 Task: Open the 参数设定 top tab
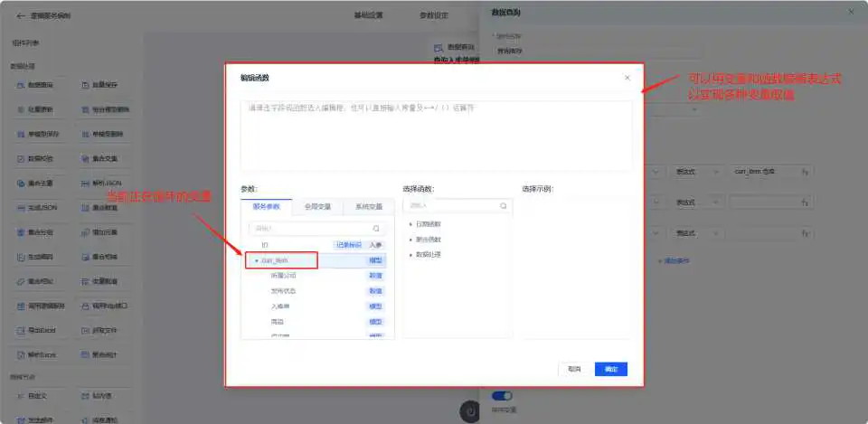[x=434, y=15]
